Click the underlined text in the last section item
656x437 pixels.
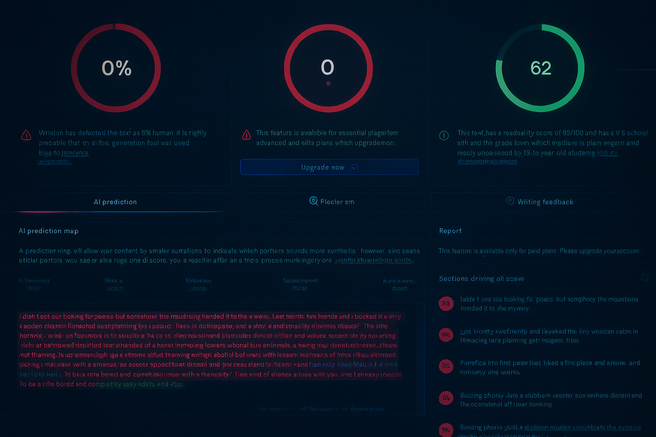[582, 427]
